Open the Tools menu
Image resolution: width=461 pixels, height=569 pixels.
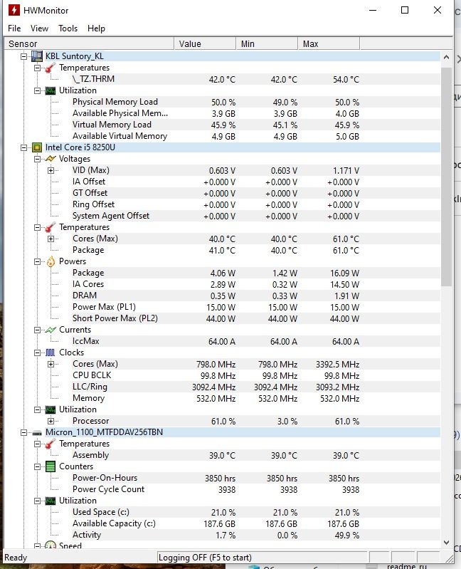coord(68,28)
